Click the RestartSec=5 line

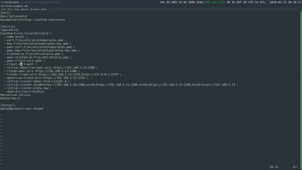pyautogui.click(x=10, y=99)
